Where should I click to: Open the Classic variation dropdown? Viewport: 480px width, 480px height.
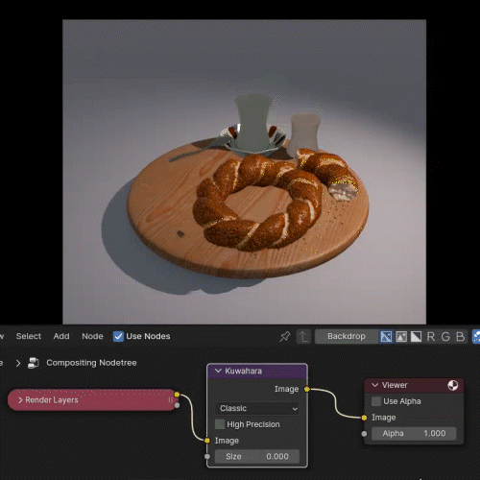258,408
